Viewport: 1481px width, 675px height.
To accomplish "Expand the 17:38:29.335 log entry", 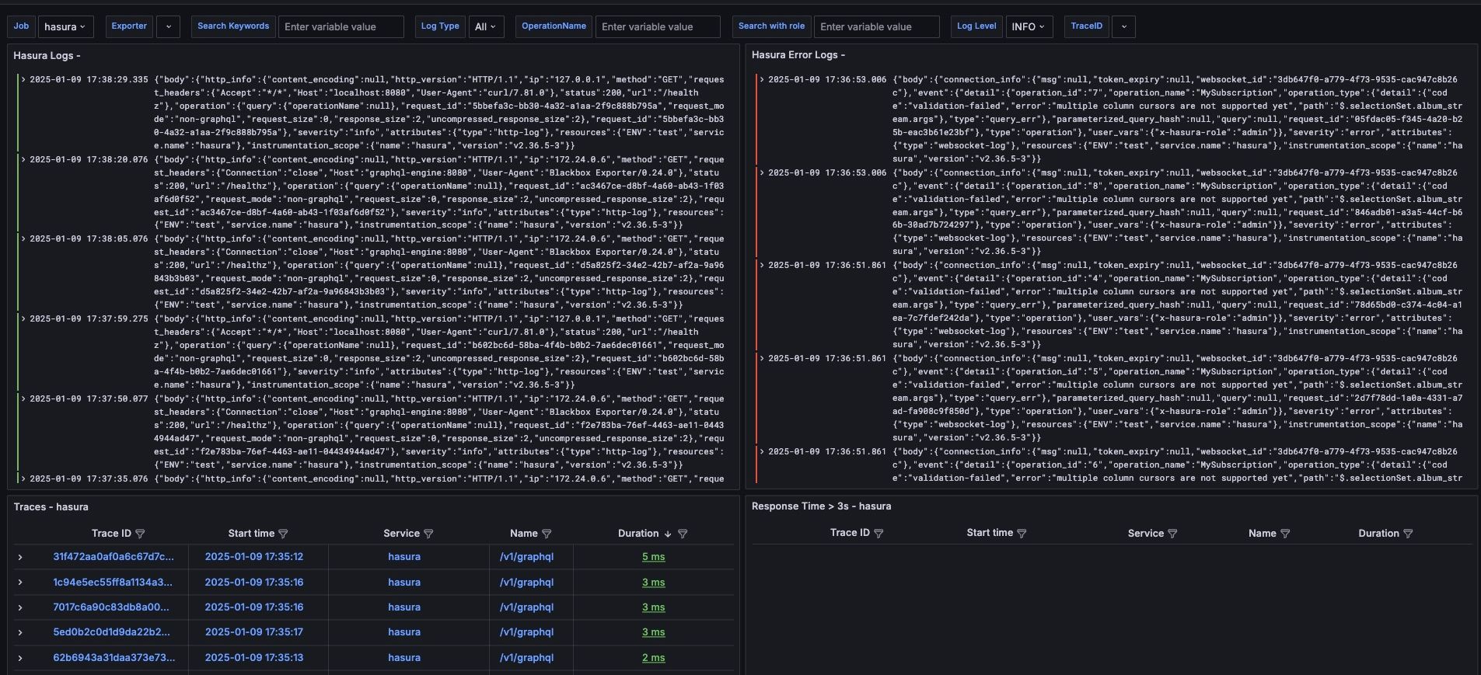I will click(24, 80).
